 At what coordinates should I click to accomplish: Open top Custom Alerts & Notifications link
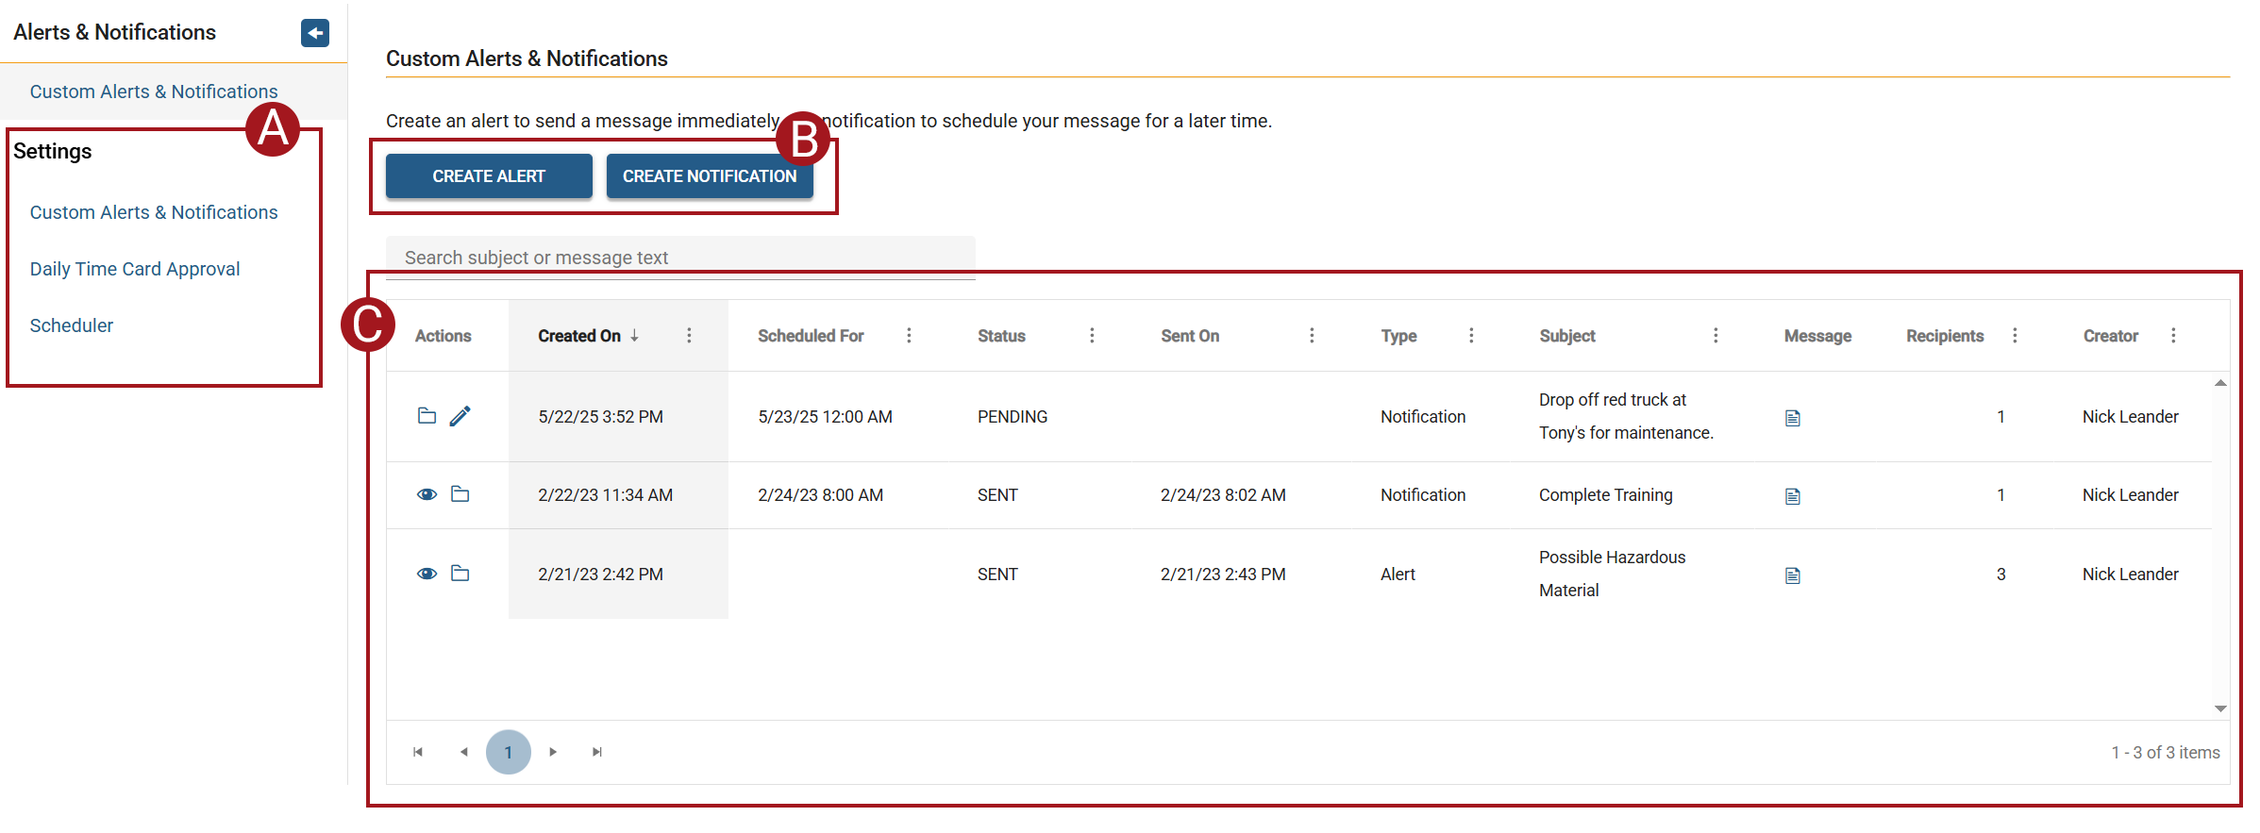(154, 92)
